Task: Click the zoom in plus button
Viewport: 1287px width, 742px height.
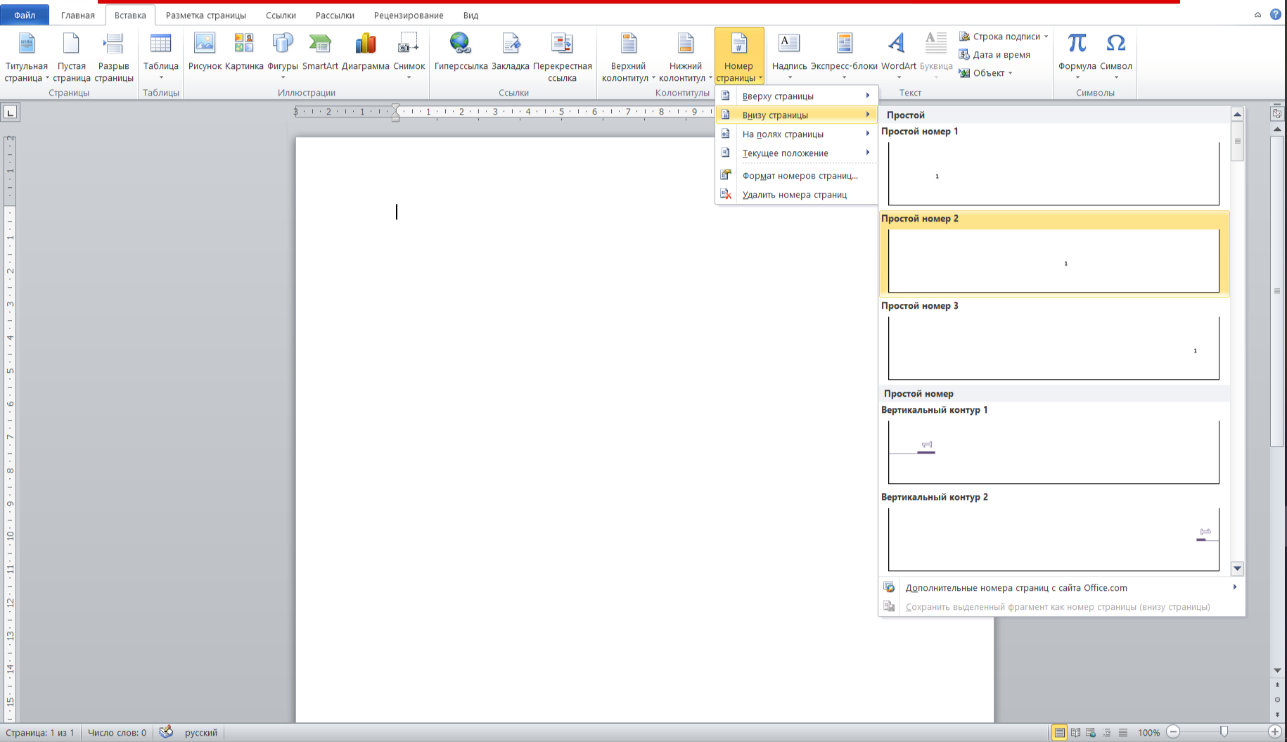Action: [1274, 732]
